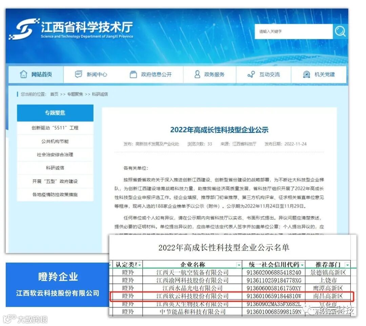This screenshot has height=326, width=366.
Task: Open 创新驱动 "5511" 工程 sidebar item
Action: [55, 128]
